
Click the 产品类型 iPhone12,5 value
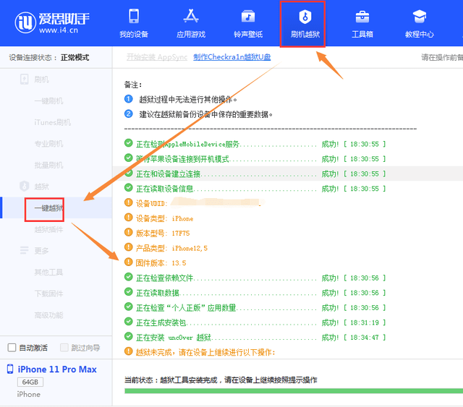(x=190, y=248)
